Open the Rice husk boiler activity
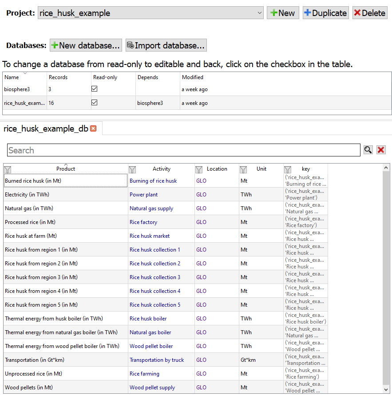This screenshot has width=392, height=396. coord(148,319)
